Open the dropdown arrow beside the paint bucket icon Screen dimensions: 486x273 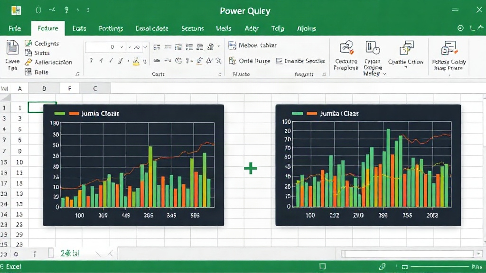coord(219,46)
